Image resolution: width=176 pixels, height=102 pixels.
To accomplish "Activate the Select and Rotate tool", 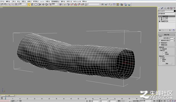I will click(x=47, y=5).
